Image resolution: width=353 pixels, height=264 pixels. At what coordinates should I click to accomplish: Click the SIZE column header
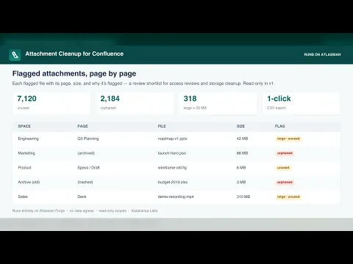coord(240,126)
